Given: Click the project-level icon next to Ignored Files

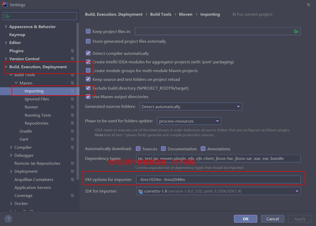Looking at the screenshot, I should [x=72, y=99].
